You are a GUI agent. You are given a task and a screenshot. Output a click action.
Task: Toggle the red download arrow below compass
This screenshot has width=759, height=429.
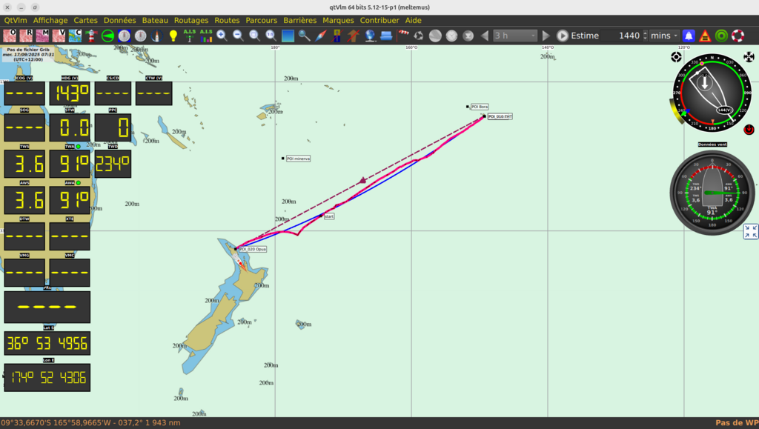tap(748, 130)
